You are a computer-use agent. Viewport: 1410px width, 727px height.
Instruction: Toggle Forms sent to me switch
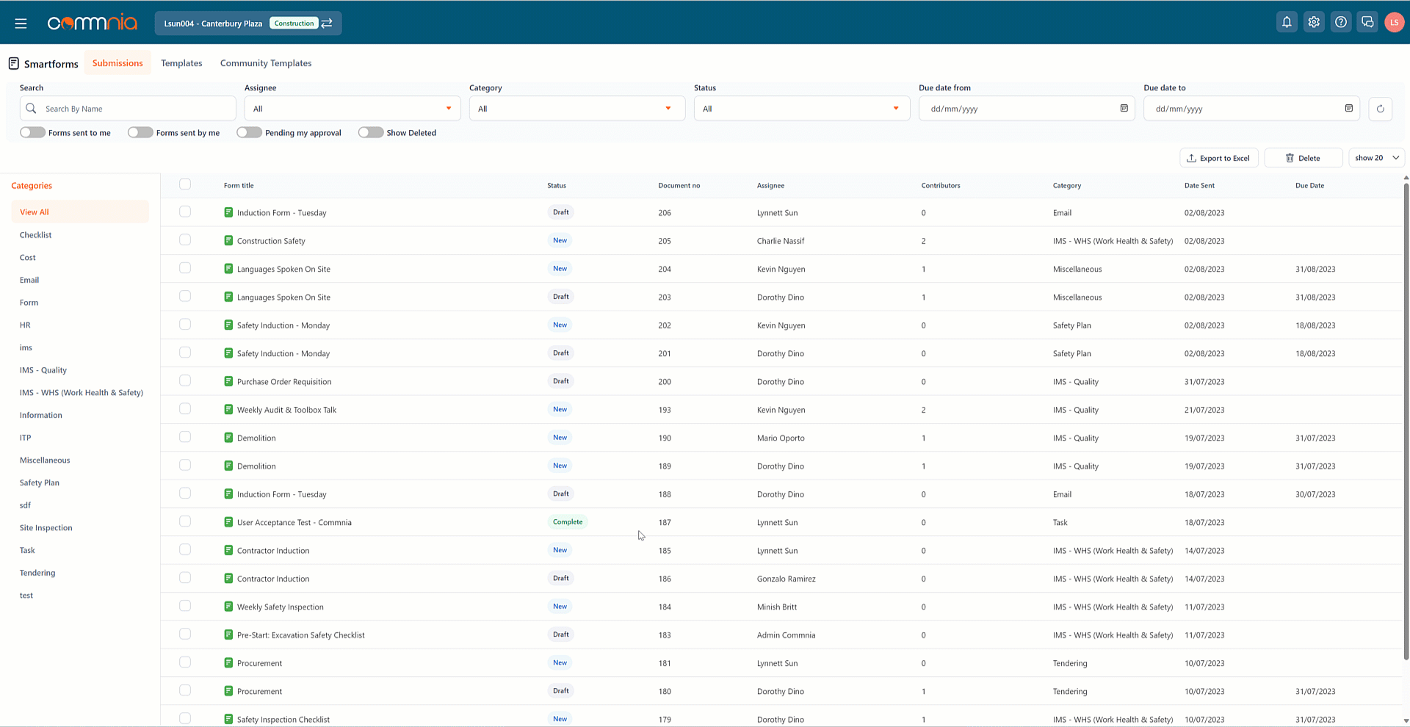[32, 133]
